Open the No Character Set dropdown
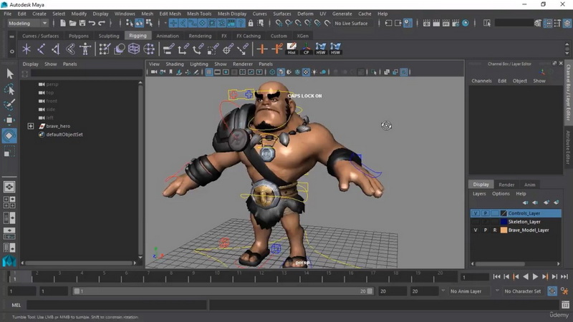 click(522, 291)
